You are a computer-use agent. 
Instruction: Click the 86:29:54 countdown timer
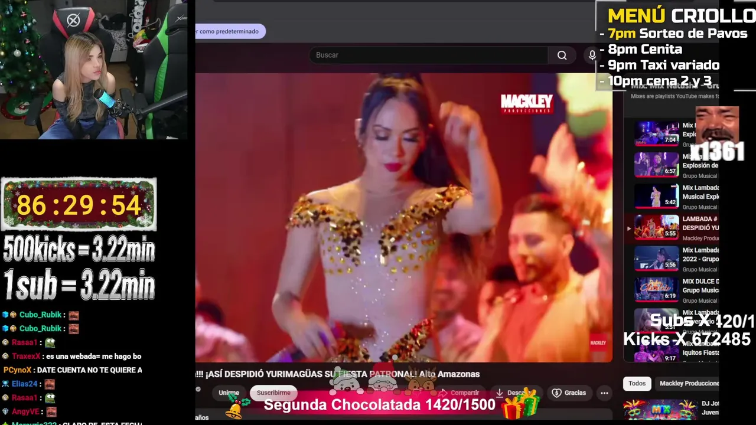[79, 205]
